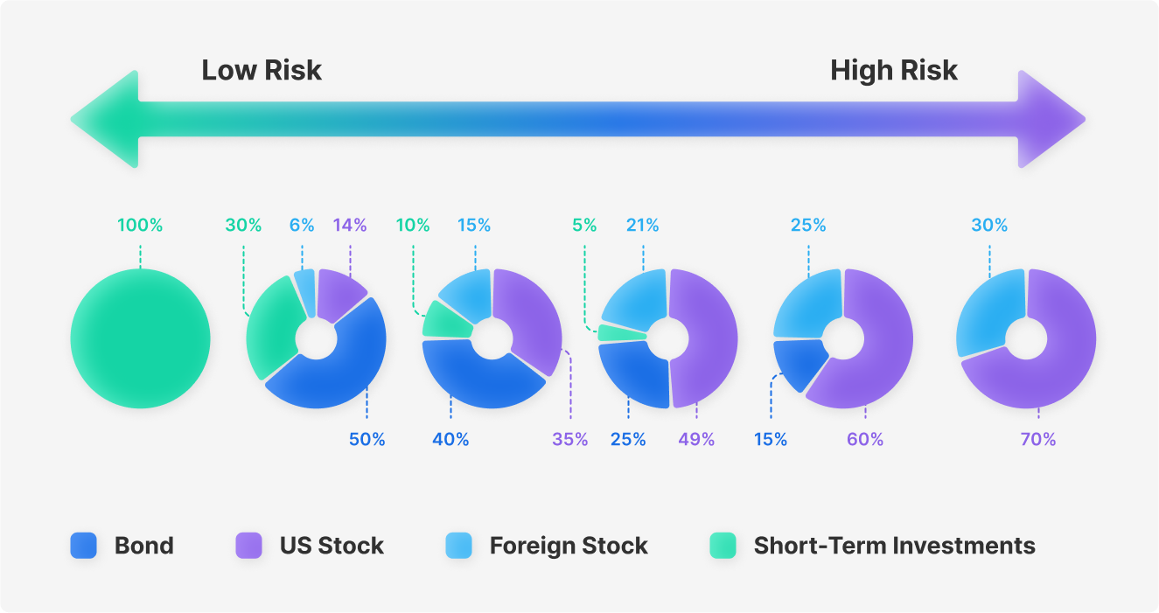Click the Short-Term Investments legend text

pos(895,546)
